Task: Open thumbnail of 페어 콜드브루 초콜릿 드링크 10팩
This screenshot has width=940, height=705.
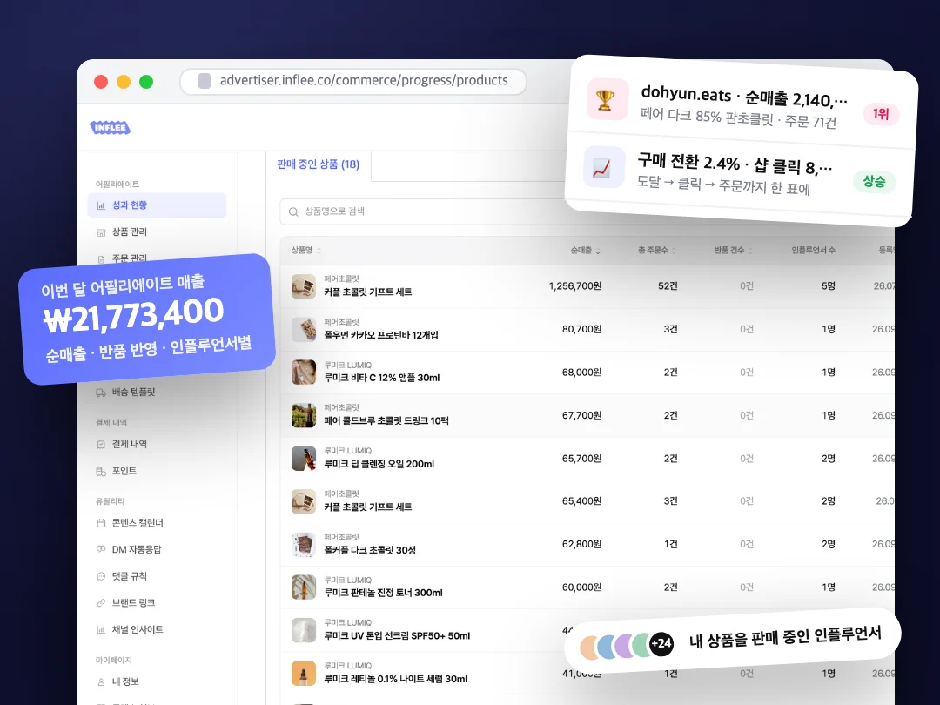Action: (x=304, y=415)
